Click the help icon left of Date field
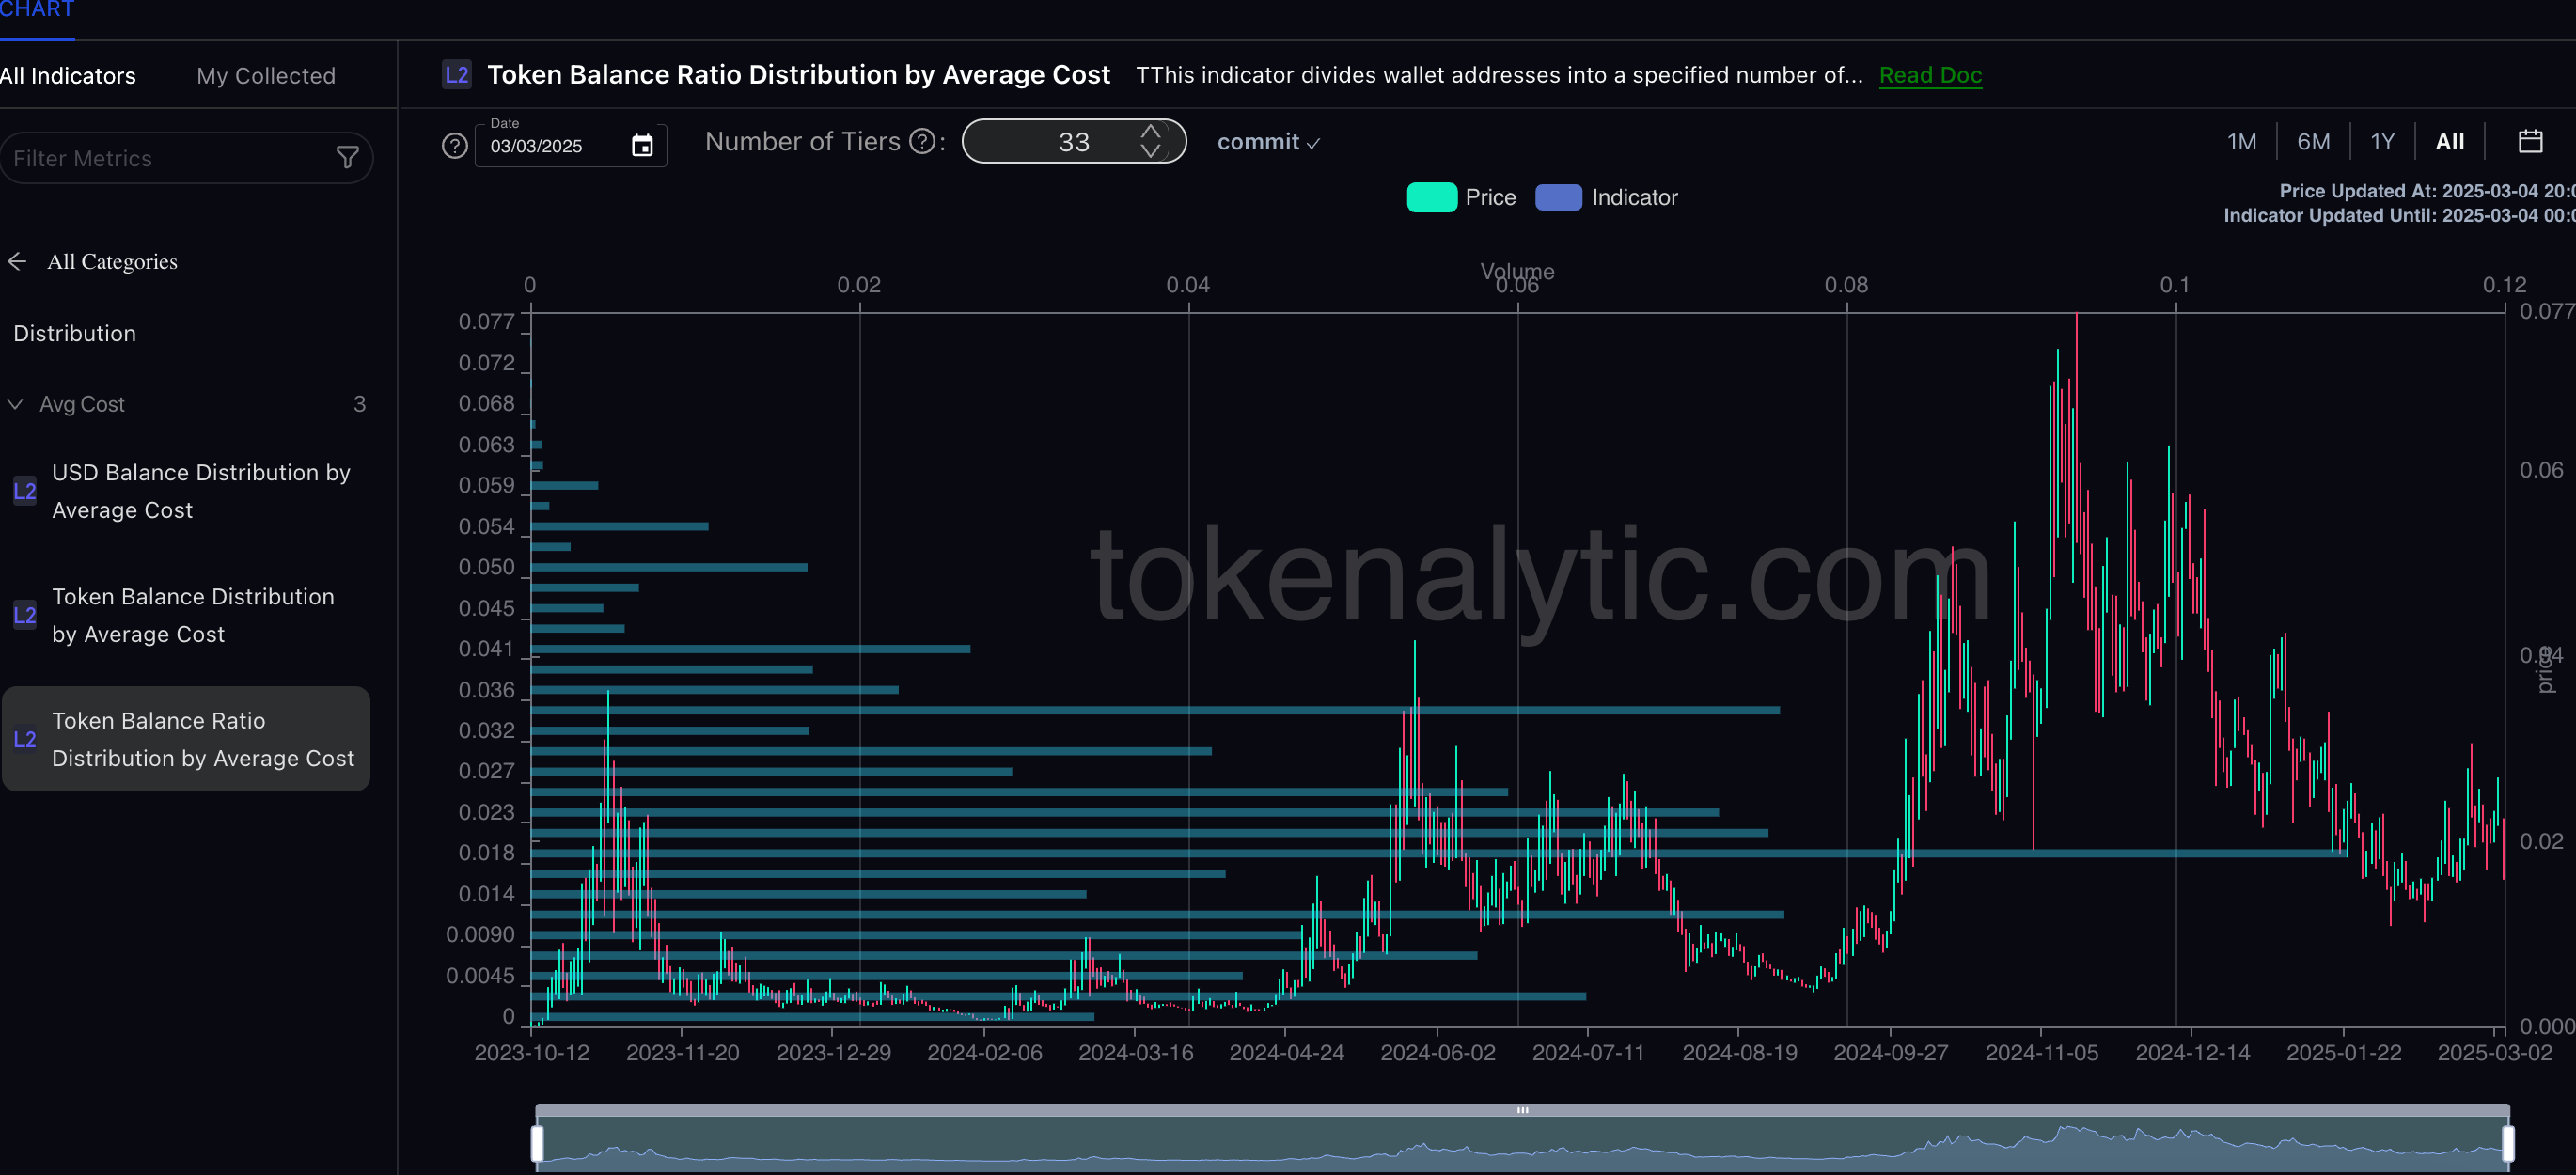Screen dimensions: 2576x1175 click(455, 146)
